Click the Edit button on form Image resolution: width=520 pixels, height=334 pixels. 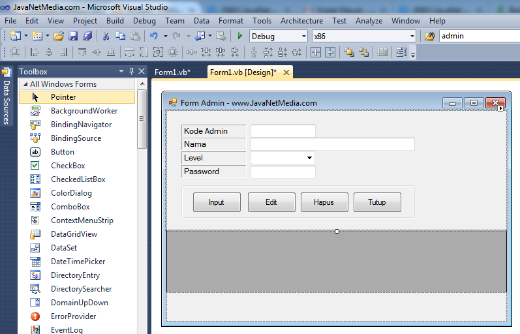[271, 202]
